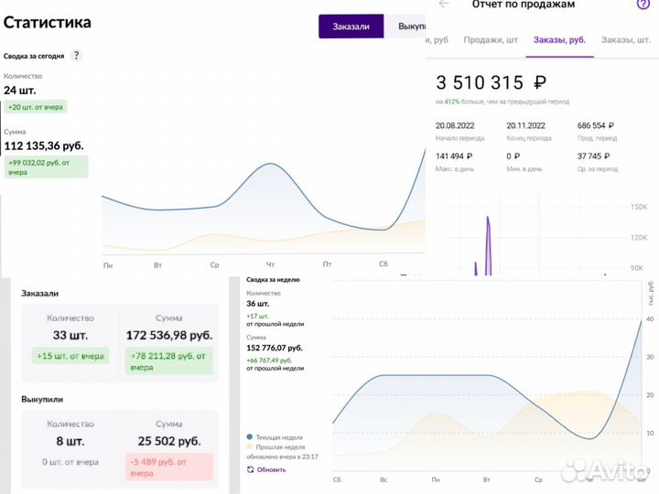
Task: Click the 3 510 315 ₽ total amount
Action: [x=491, y=82]
